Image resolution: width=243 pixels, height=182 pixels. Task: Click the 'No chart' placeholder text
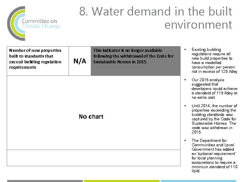91,117
